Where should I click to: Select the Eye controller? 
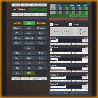pyautogui.click(x=17, y=73)
